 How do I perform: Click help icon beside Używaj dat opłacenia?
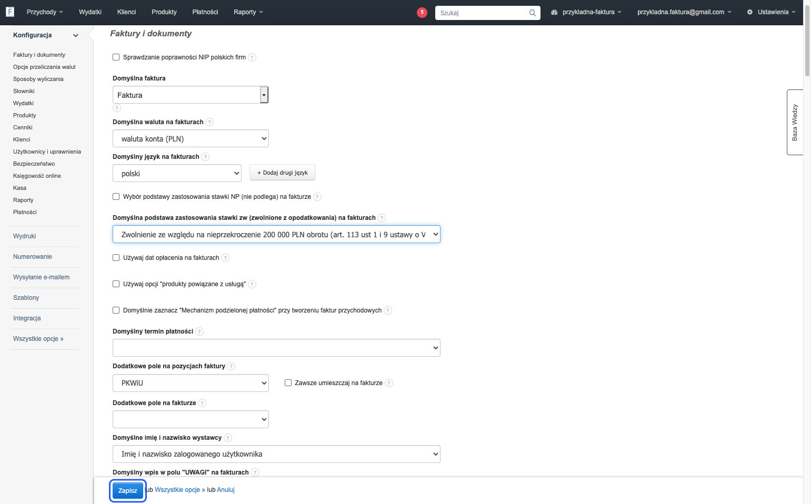(225, 258)
